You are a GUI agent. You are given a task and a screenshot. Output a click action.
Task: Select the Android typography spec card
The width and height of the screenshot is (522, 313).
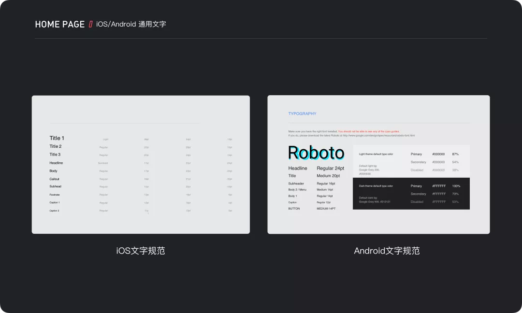(378, 164)
